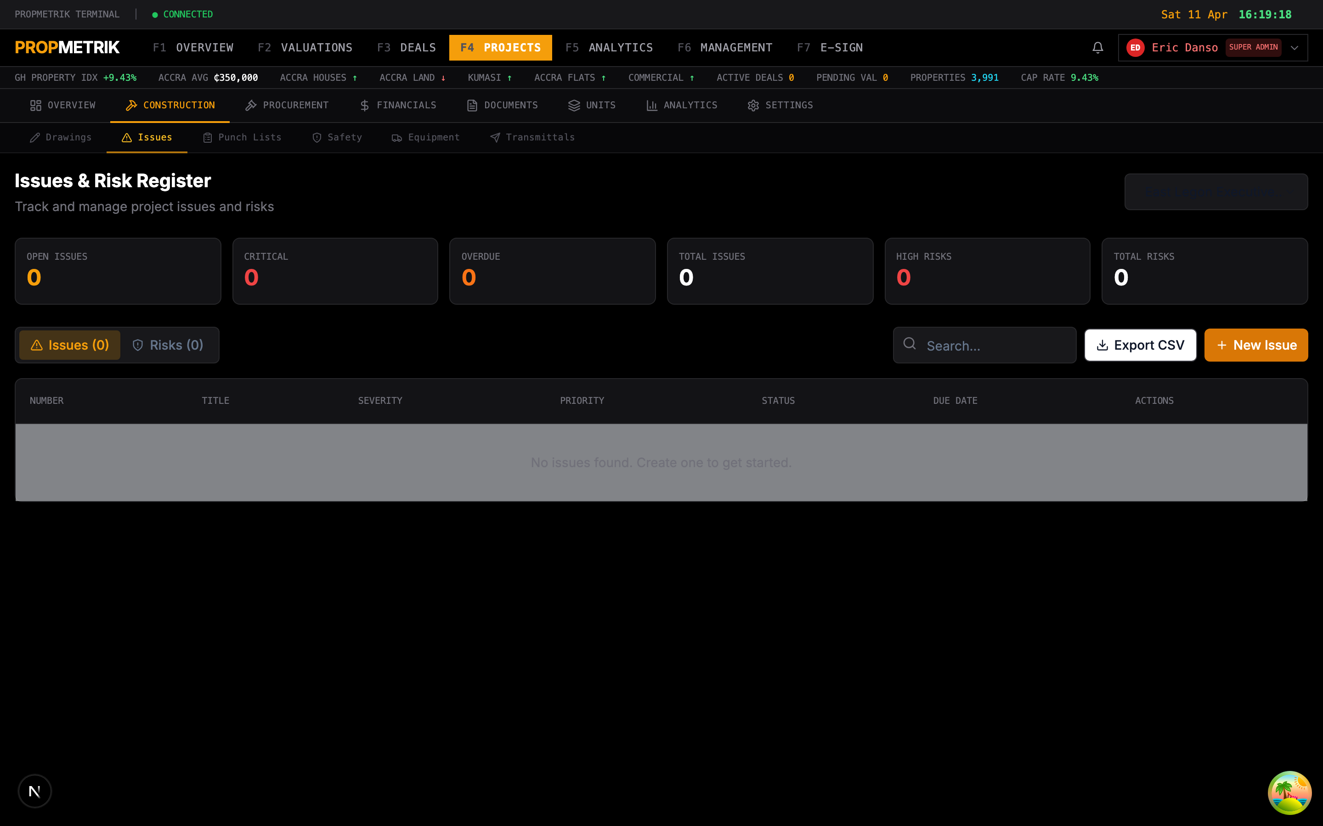This screenshot has width=1323, height=826.
Task: Open the project Analytics tab with chart icon
Action: (682, 105)
